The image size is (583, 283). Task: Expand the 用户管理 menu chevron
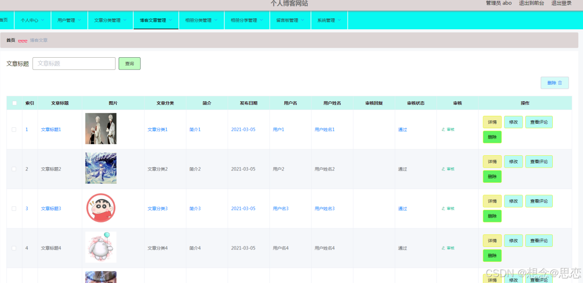79,20
